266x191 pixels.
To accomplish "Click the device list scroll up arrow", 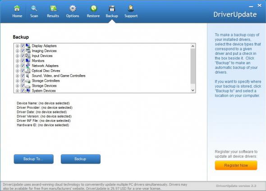I will tap(193, 46).
